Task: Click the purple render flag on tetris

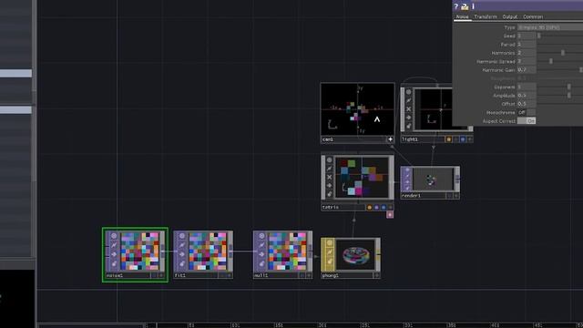Action: click(x=376, y=208)
